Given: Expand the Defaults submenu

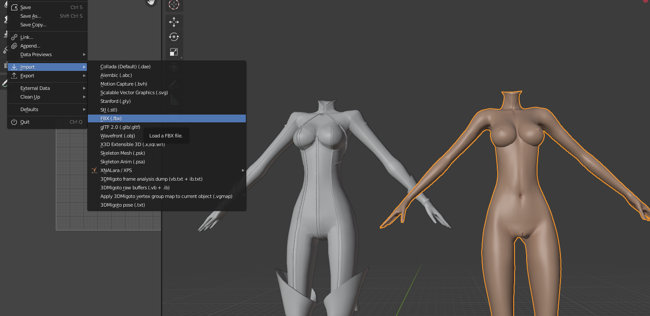Looking at the screenshot, I should pyautogui.click(x=48, y=109).
